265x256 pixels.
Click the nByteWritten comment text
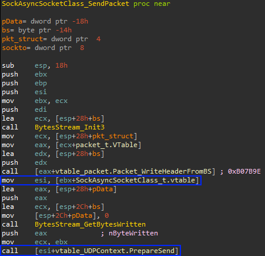(x=133, y=233)
